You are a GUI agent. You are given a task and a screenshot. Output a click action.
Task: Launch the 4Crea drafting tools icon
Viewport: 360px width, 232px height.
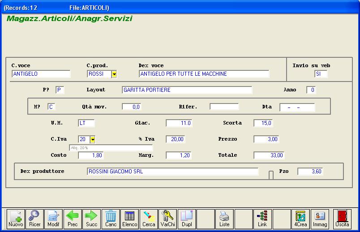300,219
